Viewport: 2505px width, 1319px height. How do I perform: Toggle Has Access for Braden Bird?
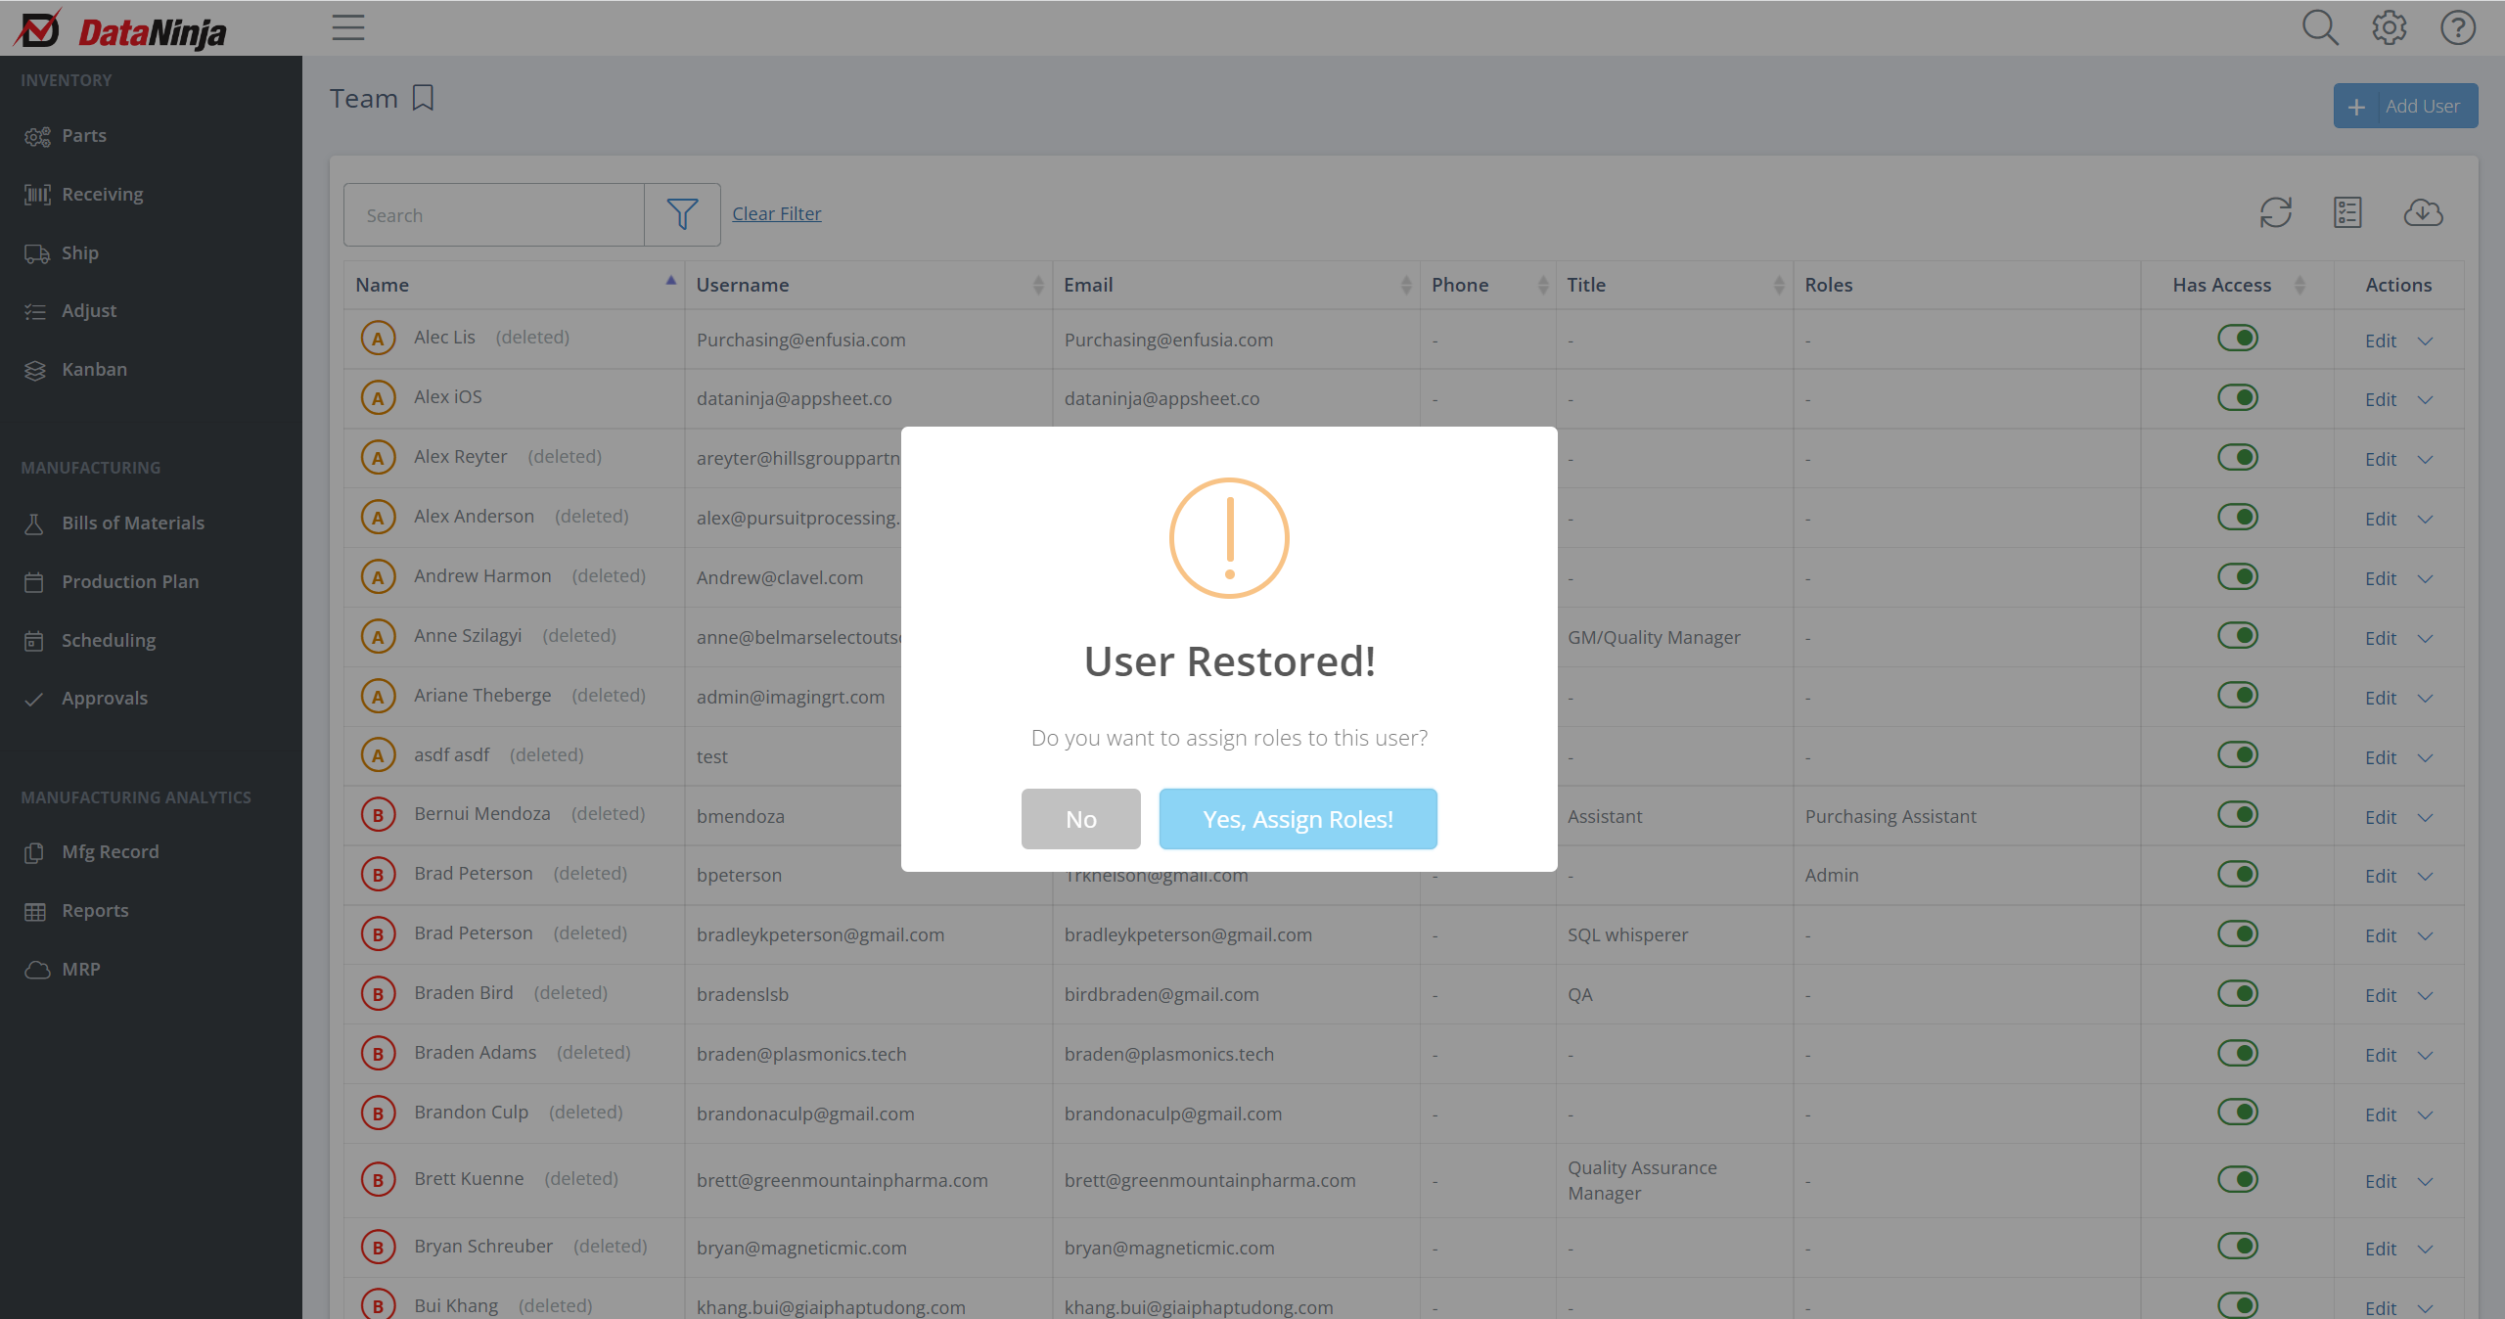(2237, 993)
